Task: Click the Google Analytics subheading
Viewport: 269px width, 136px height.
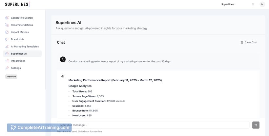Action: point(80,86)
